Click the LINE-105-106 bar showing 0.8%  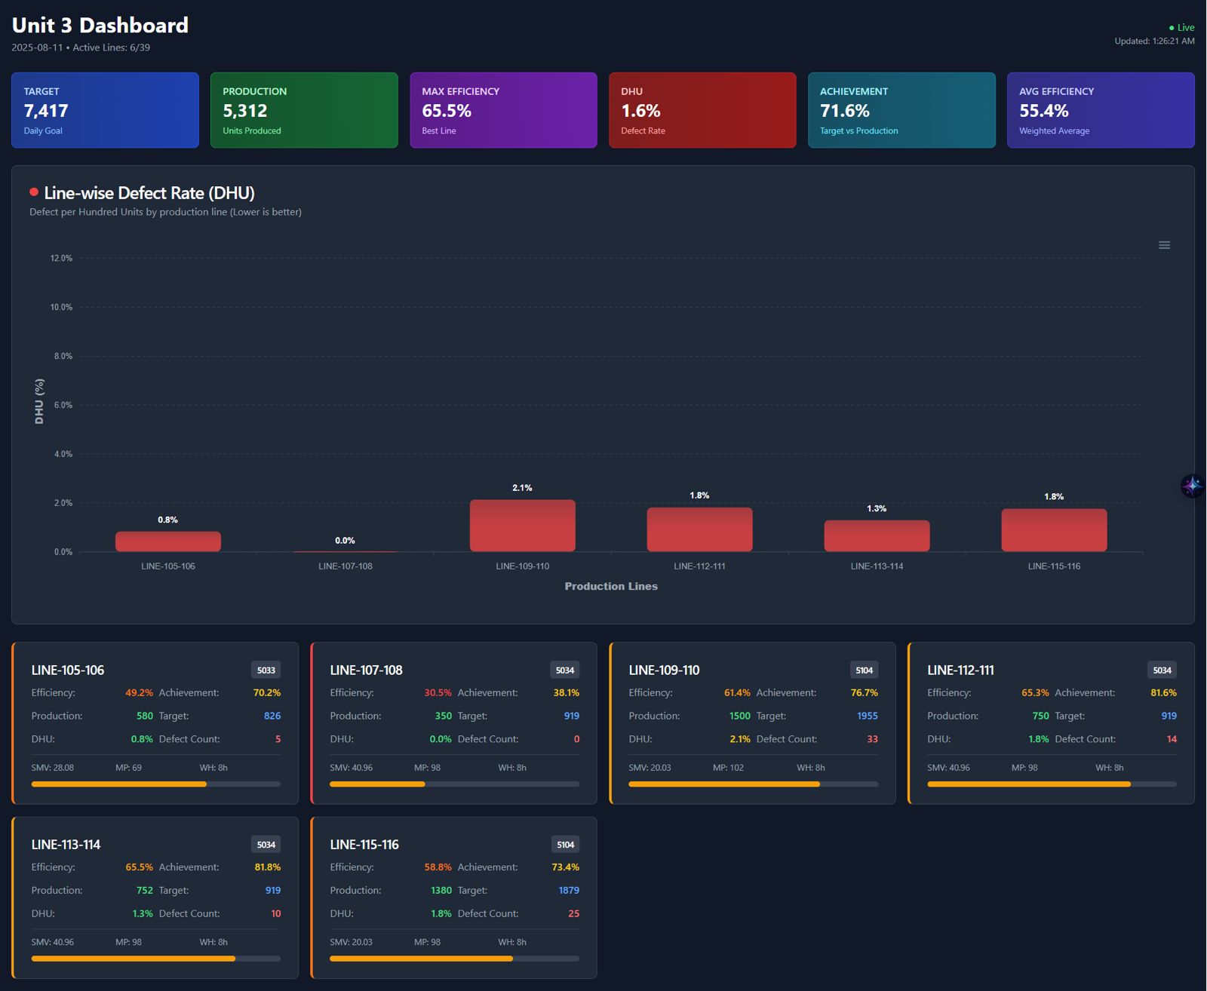167,542
